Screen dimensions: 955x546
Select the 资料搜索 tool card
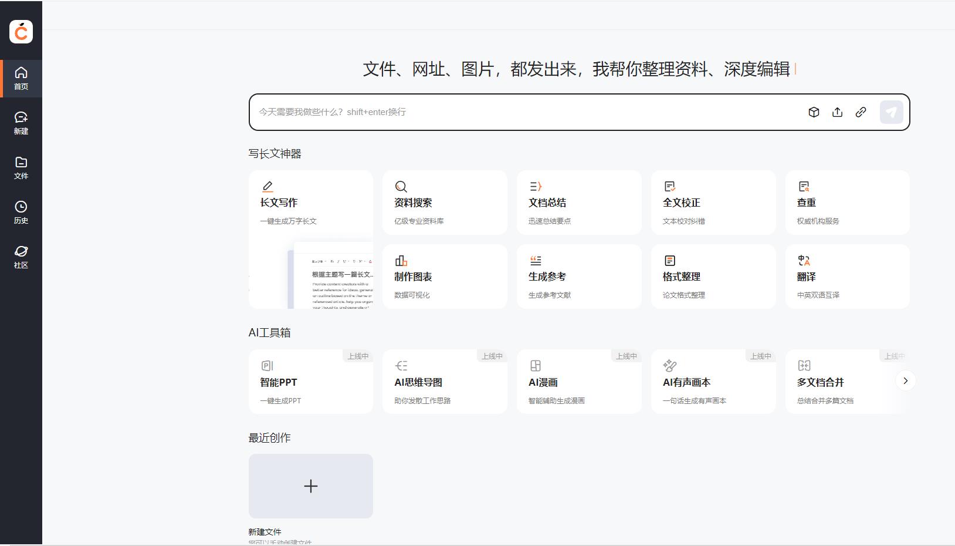tap(445, 203)
